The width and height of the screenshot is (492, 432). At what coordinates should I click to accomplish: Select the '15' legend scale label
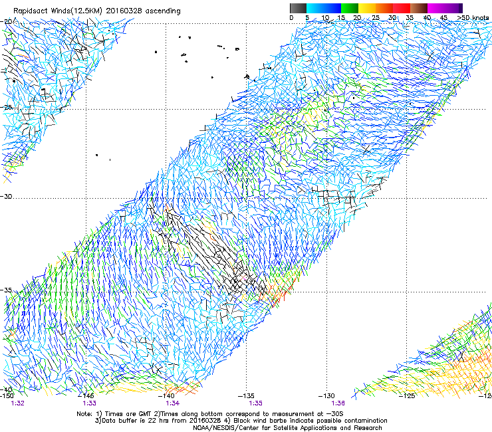pos(341,18)
